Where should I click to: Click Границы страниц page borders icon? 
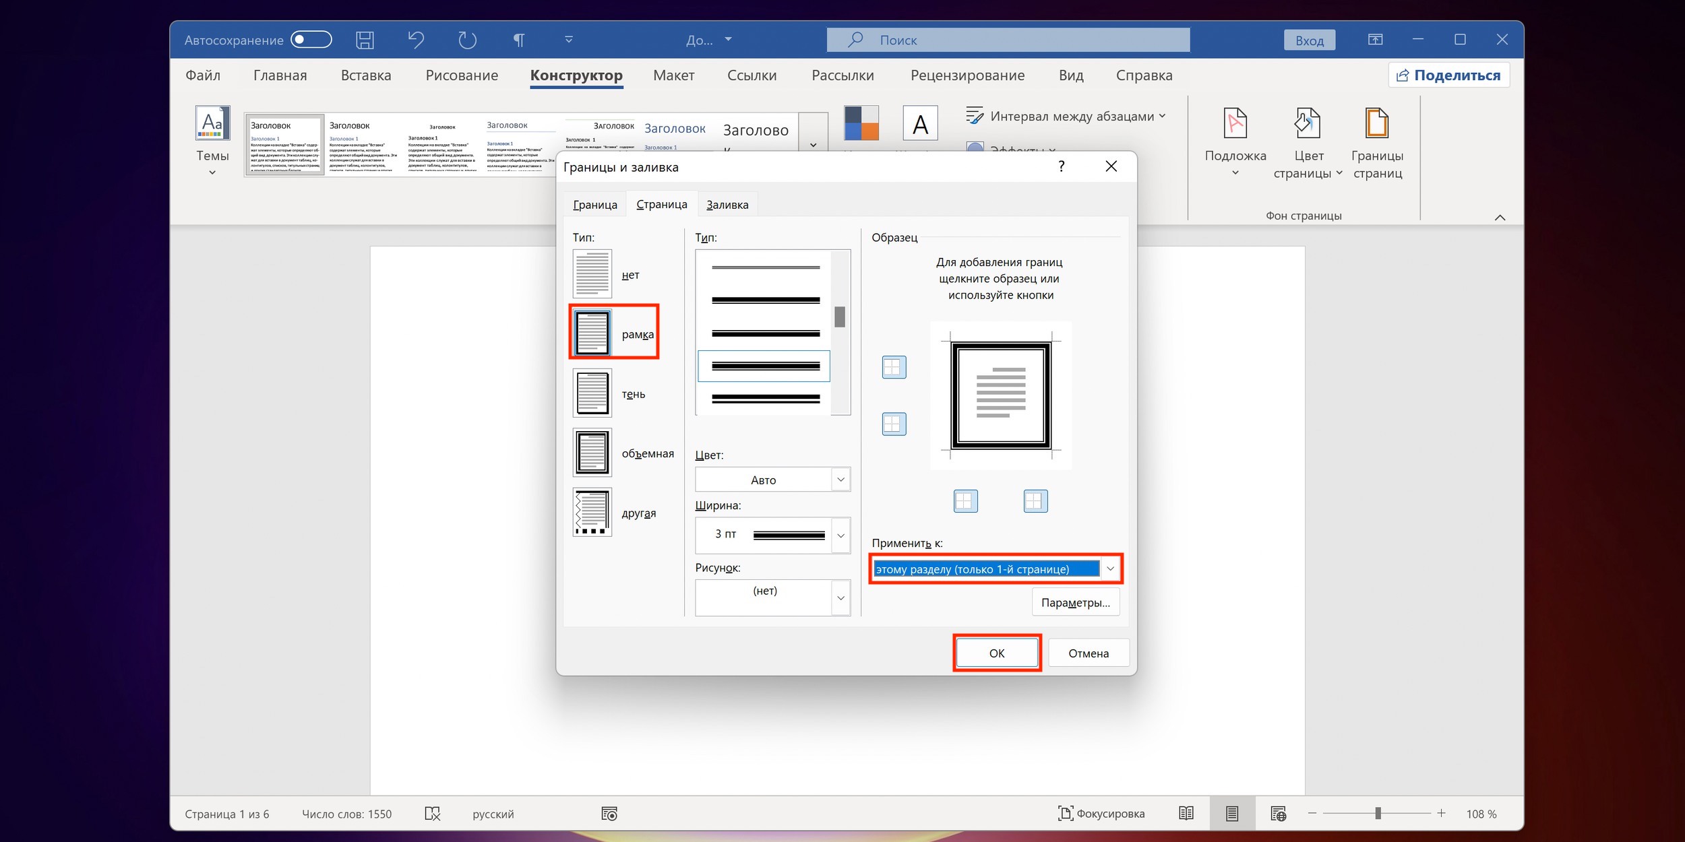click(x=1377, y=143)
